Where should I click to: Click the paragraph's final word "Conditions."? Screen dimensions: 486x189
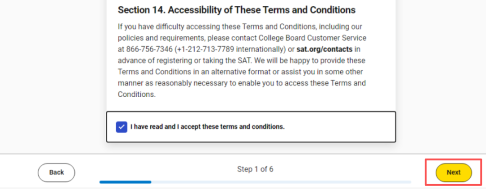click(136, 94)
